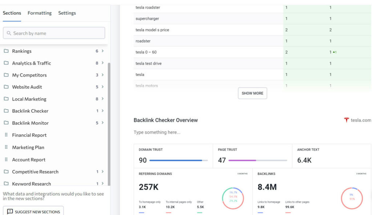Select the Analytics & Traffic label
Image resolution: width=372 pixels, height=215 pixels.
click(32, 63)
